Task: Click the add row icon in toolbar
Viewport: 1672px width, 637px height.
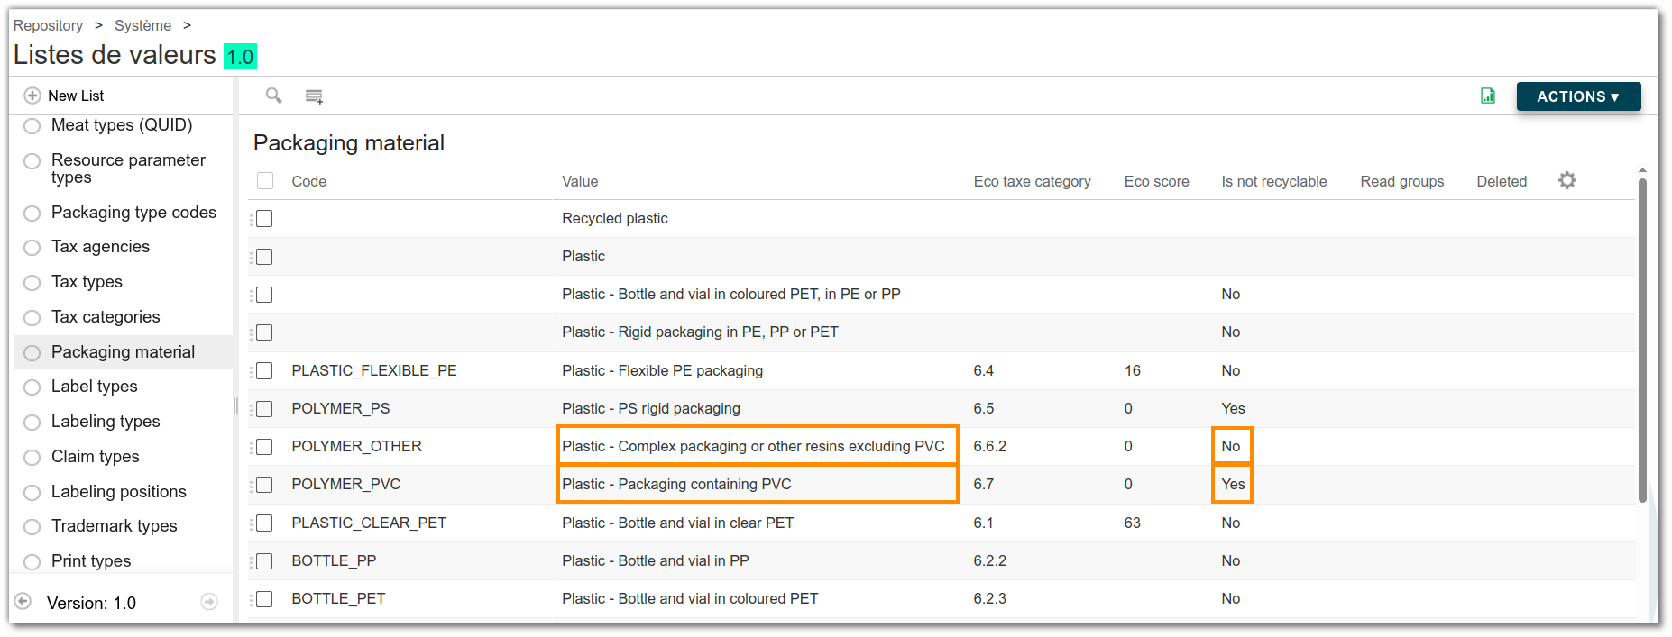Action: click(x=314, y=96)
